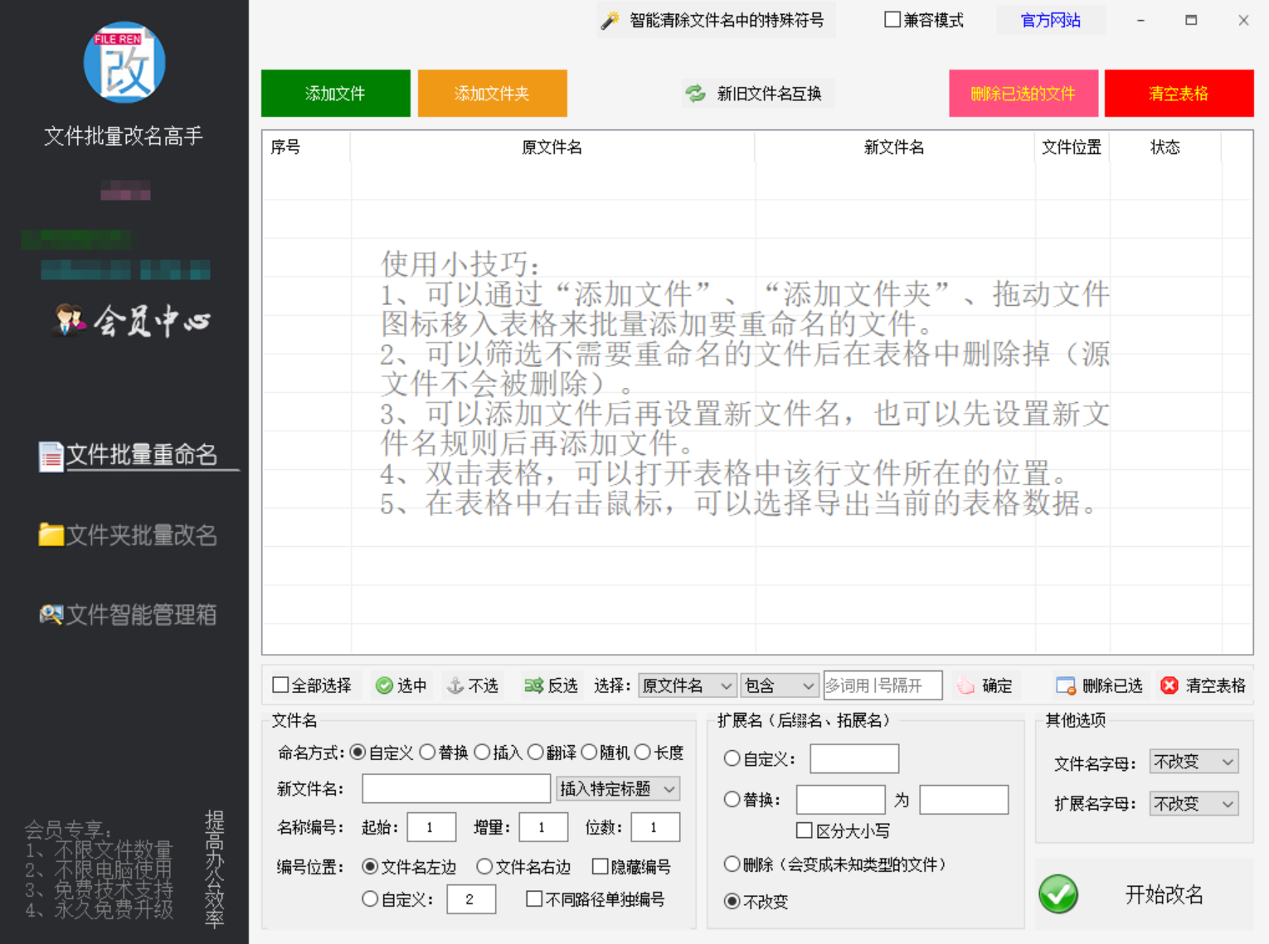1269x944 pixels.
Task: Expand the 文件名字母 不改变 dropdown
Action: pos(1193,762)
